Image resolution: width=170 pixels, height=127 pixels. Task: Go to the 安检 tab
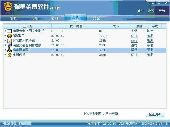[x=96, y=18]
